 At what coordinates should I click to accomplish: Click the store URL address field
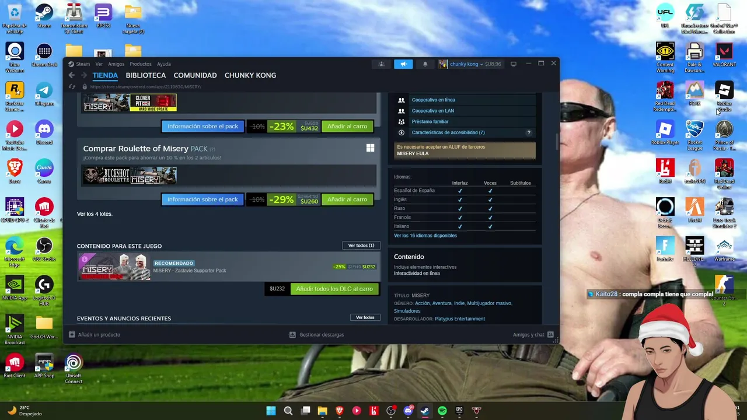146,86
